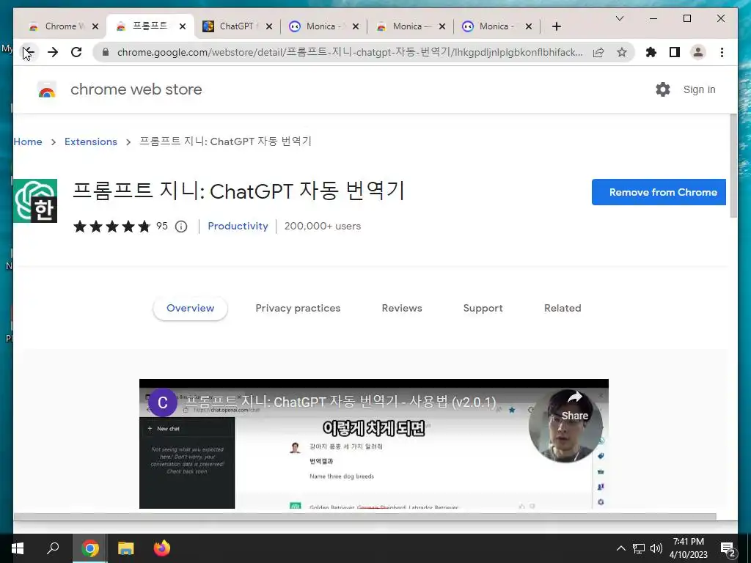Click the 200,000+ users text

pos(323,226)
